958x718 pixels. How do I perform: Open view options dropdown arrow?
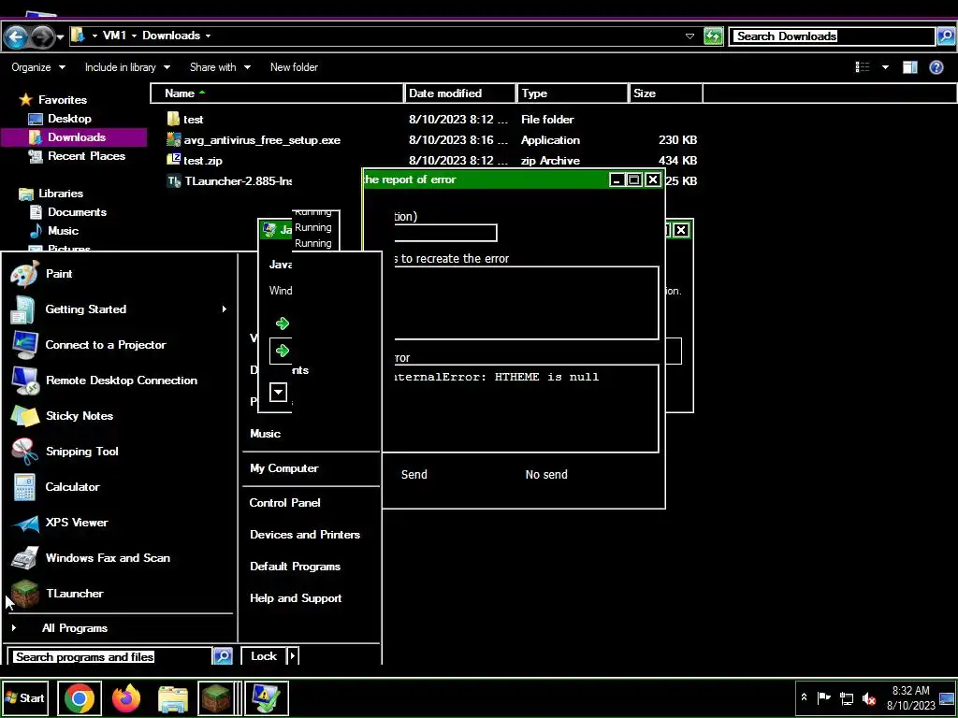click(885, 67)
